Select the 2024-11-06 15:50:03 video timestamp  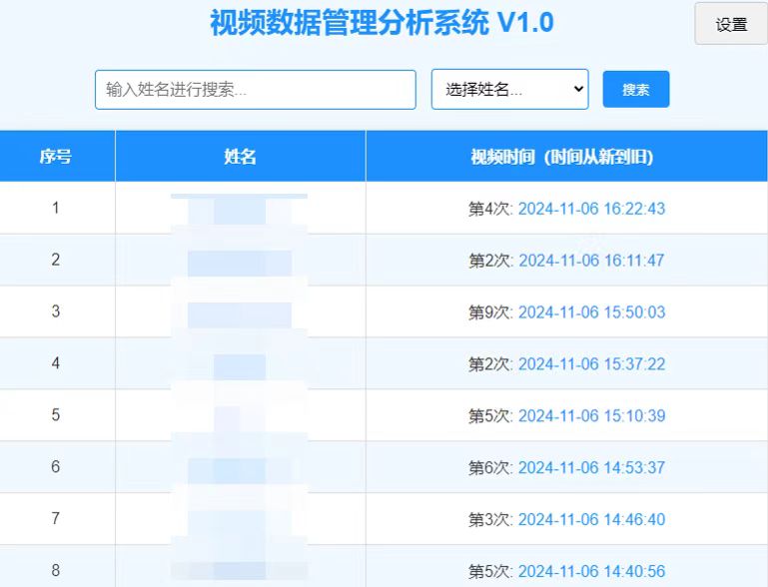[591, 312]
